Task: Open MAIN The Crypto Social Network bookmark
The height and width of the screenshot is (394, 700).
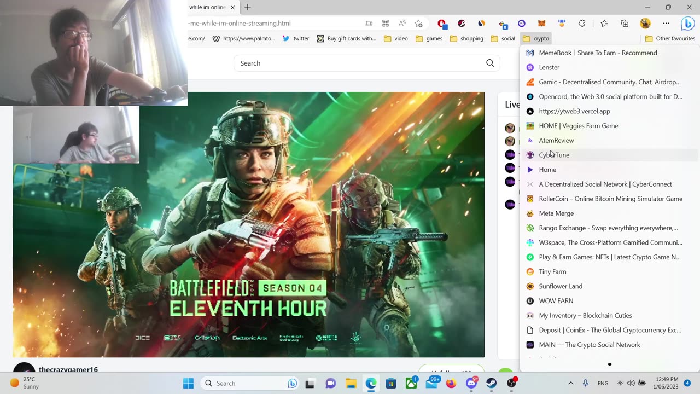Action: click(x=610, y=345)
